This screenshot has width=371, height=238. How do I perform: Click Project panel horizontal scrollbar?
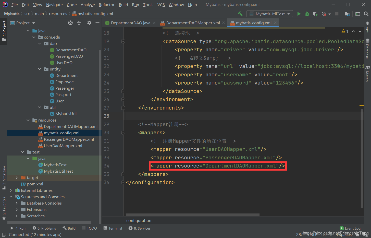click(x=49, y=222)
